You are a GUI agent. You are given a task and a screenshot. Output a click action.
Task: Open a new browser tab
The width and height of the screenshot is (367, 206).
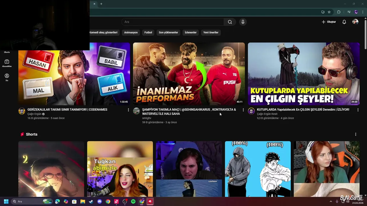pos(101,4)
